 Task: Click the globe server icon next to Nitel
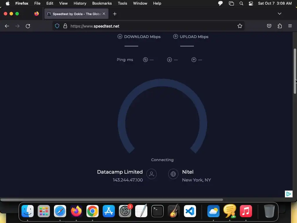point(173,174)
